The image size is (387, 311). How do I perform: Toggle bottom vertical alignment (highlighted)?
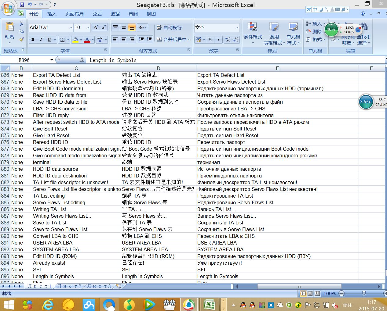click(x=132, y=27)
